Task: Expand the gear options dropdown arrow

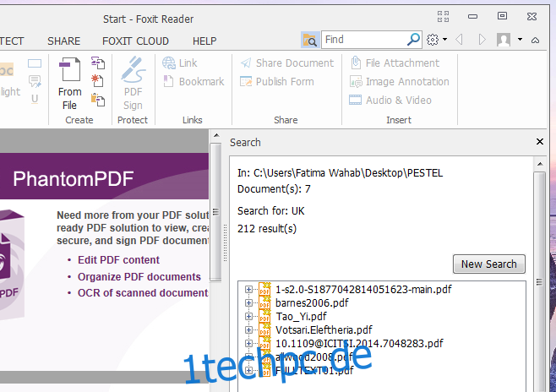Action: click(x=444, y=40)
